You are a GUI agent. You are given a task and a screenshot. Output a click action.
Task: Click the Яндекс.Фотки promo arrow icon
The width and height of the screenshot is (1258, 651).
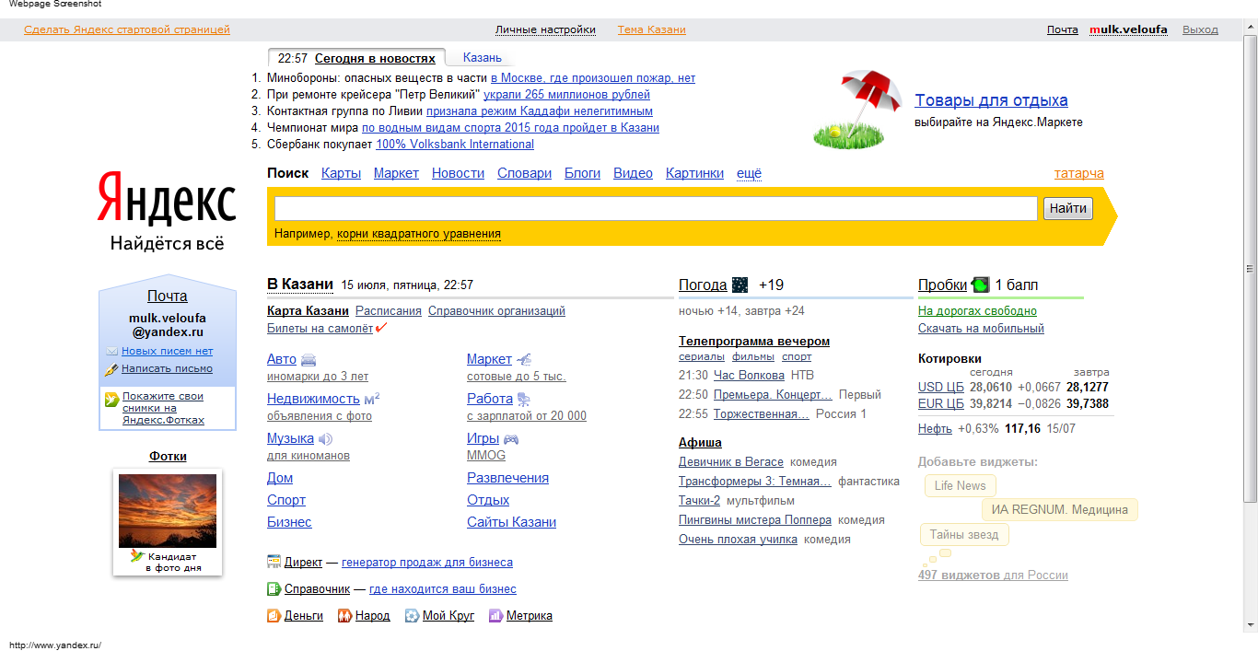[111, 400]
